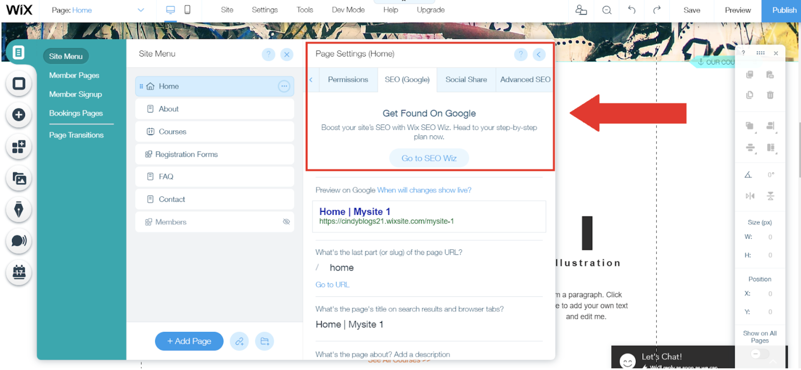Click the copy icon in the toolbar panel
Image resolution: width=801 pixels, height=370 pixels.
click(749, 75)
